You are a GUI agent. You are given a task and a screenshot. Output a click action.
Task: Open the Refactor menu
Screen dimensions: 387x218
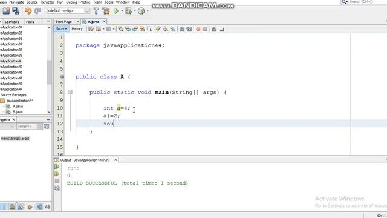pos(47,2)
